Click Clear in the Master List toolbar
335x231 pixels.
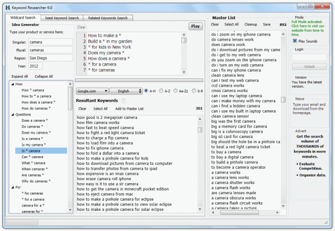pyautogui.click(x=215, y=24)
